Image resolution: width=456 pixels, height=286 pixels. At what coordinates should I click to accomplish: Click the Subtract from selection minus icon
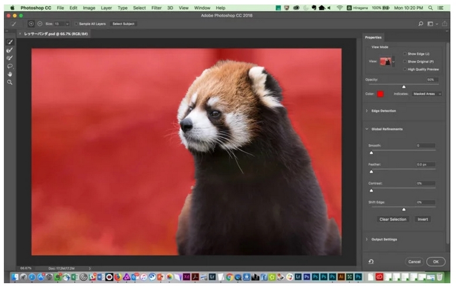39,24
